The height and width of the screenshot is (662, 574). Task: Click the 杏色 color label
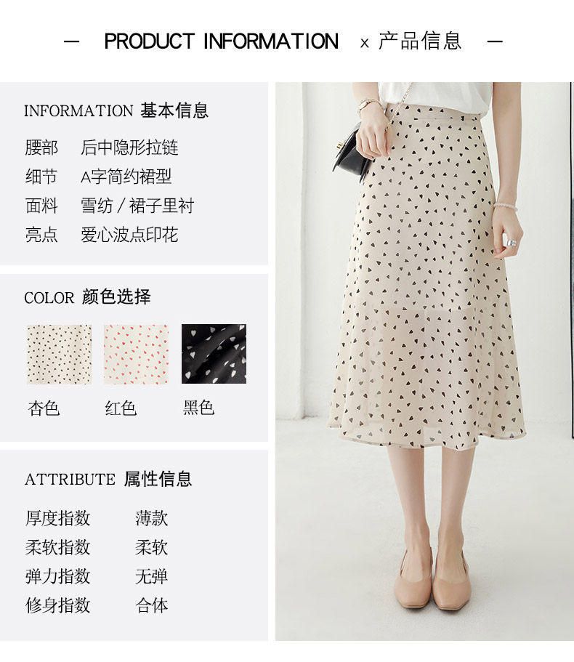point(44,408)
